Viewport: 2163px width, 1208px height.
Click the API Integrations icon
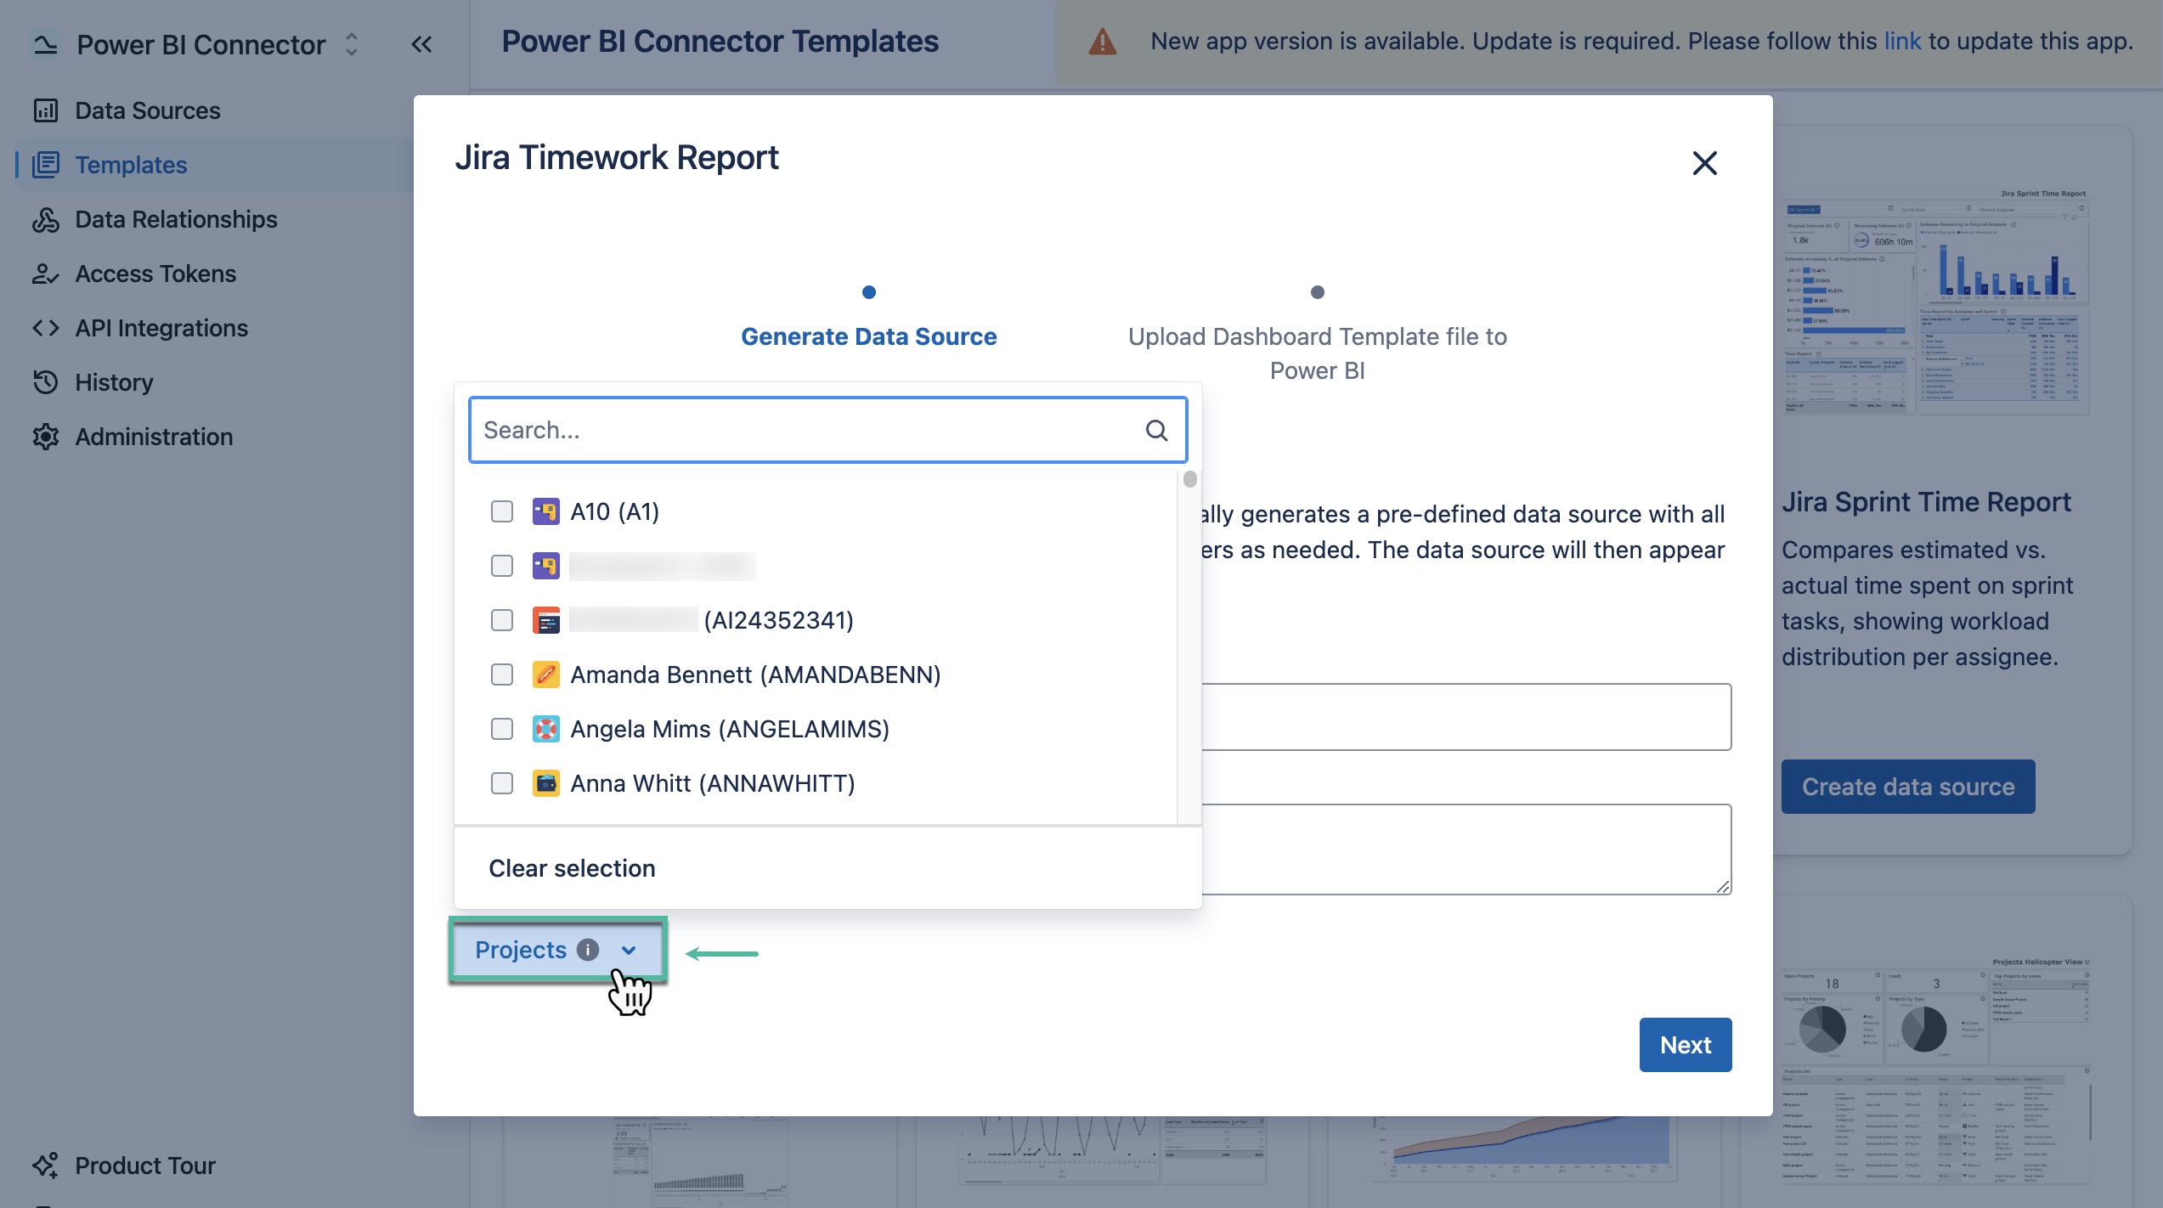[x=46, y=328]
